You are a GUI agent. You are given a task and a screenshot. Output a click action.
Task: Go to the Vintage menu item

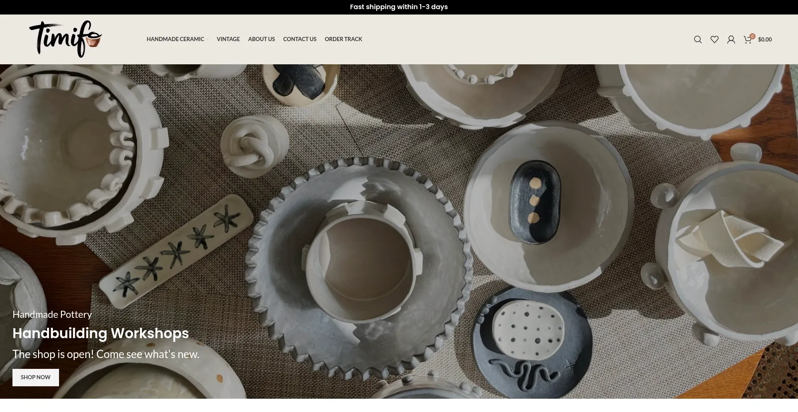tap(228, 39)
